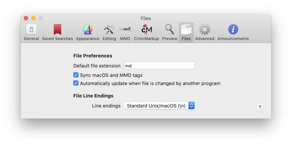Image resolution: width=292 pixels, height=146 pixels.
Task: Click the yellow minimize window button
Action: pyautogui.click(x=33, y=18)
